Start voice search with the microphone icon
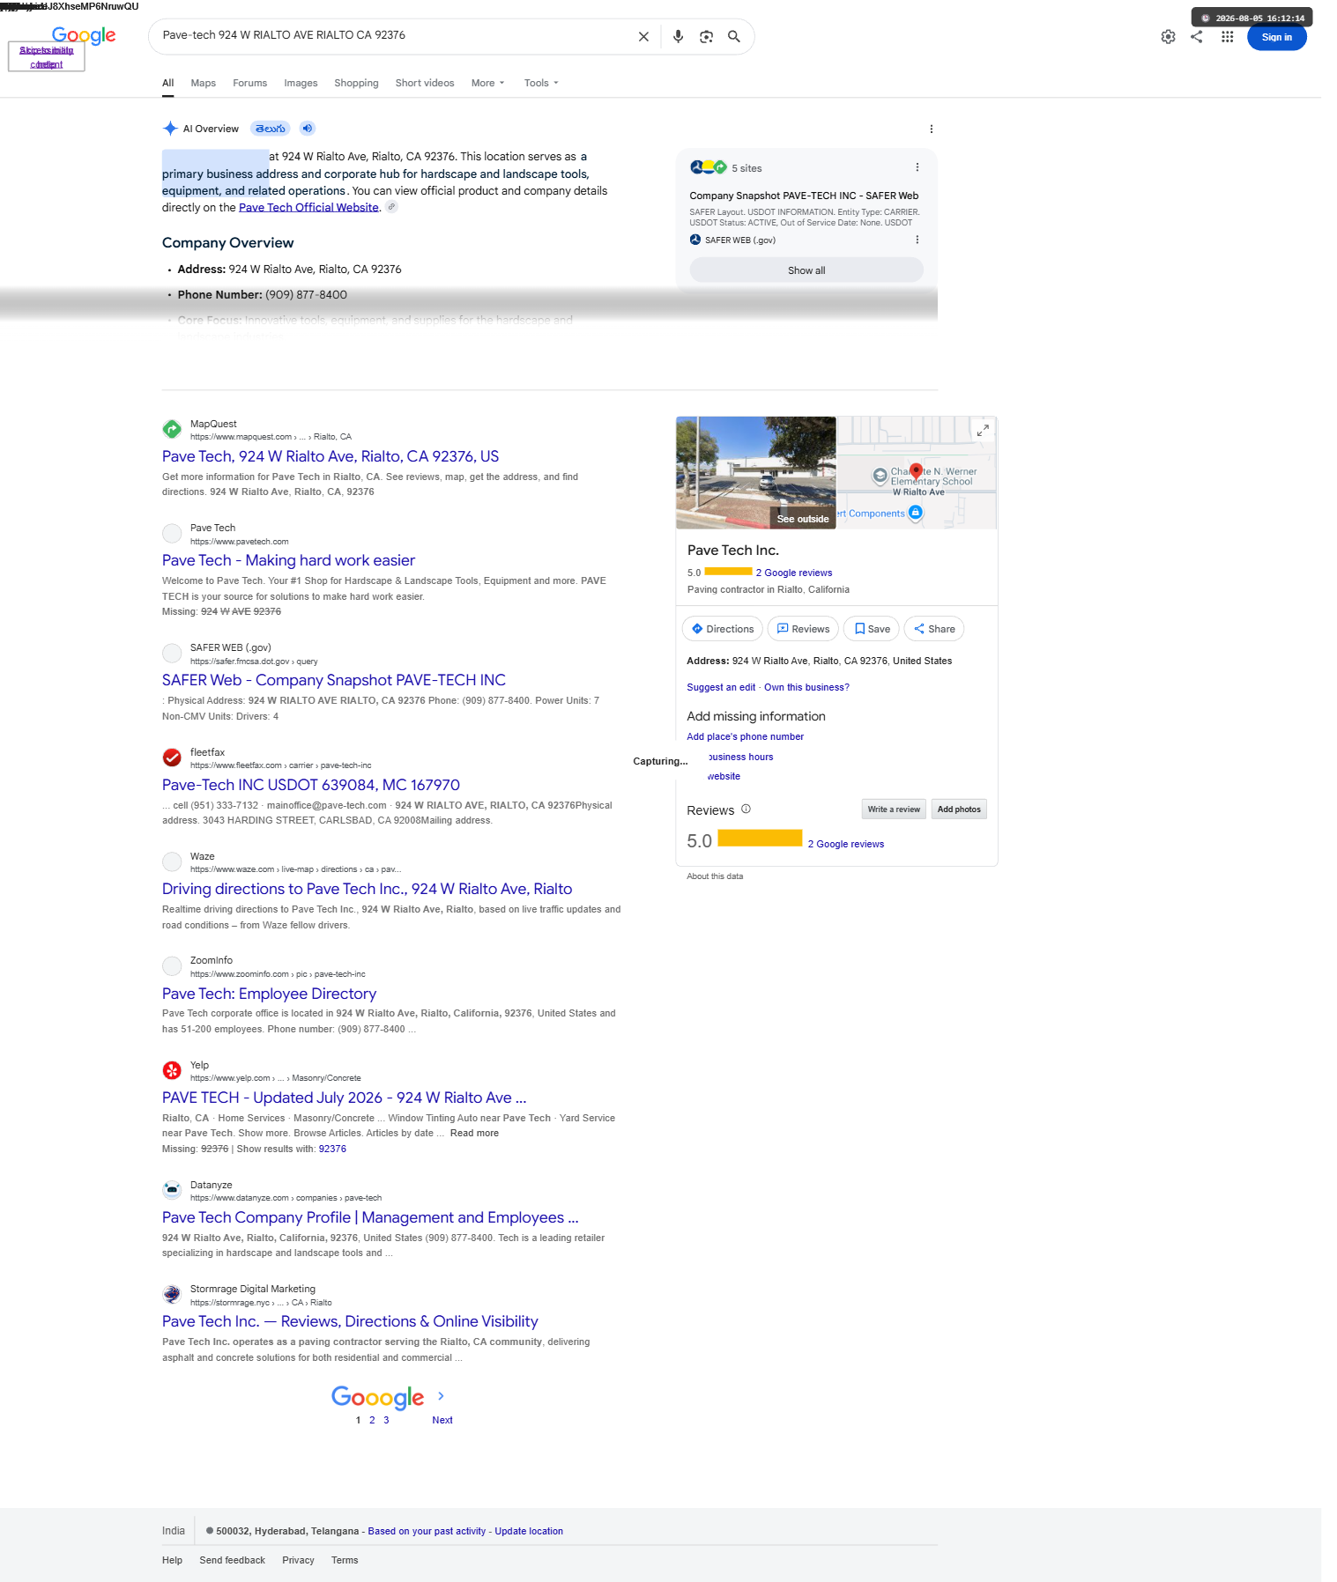The image size is (1337, 1582). tap(678, 37)
